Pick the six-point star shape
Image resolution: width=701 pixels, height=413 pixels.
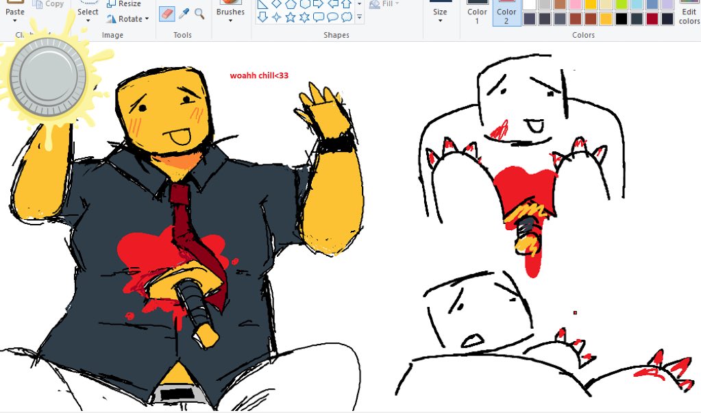point(304,17)
